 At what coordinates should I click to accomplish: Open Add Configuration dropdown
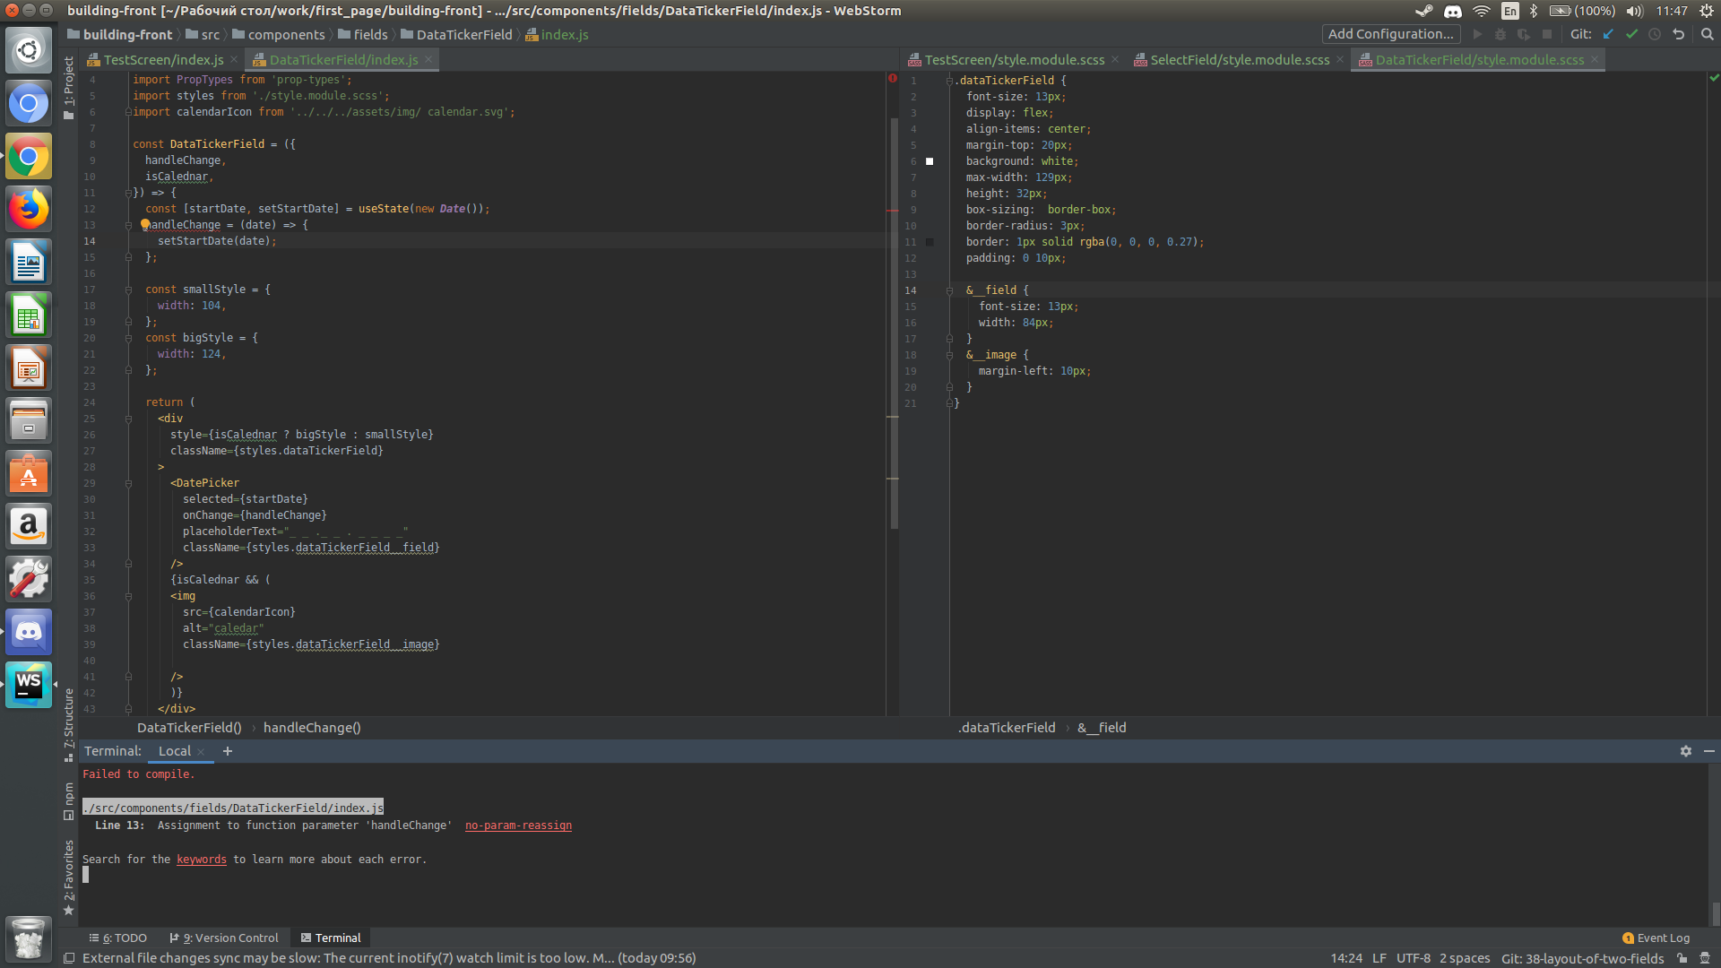1390,34
